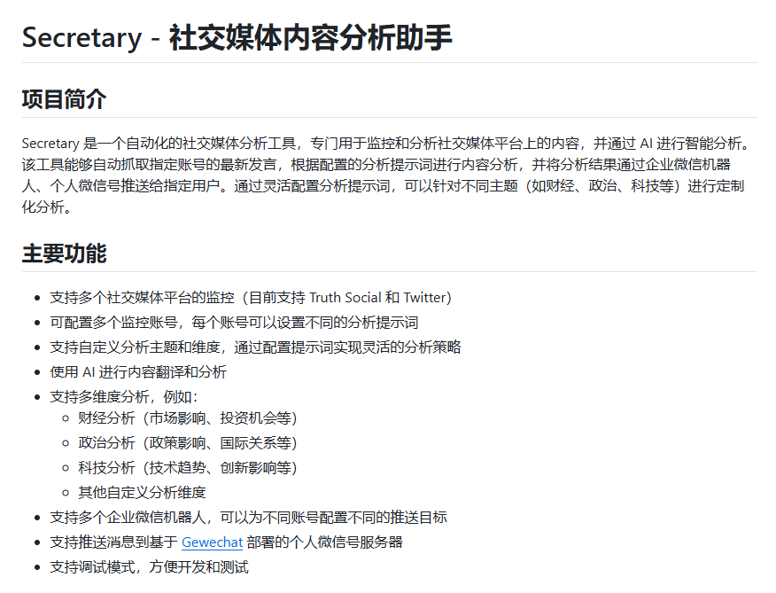The image size is (776, 593).
Task: Click the text "部署的个人微信号服务器"
Action: click(x=324, y=542)
